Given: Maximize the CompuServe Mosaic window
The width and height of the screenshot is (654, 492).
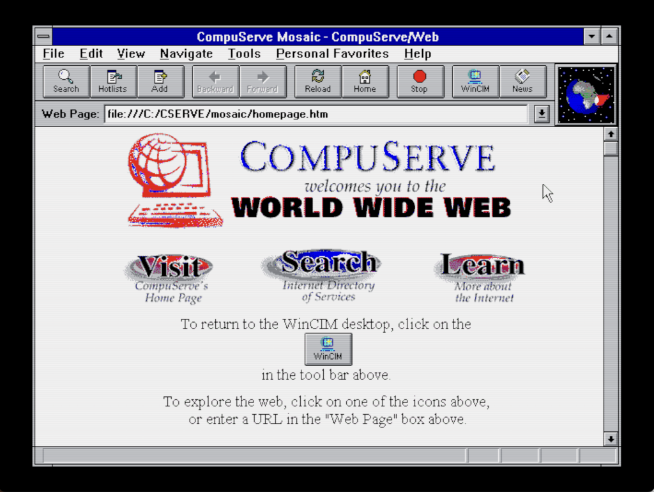Looking at the screenshot, I should click(x=609, y=36).
